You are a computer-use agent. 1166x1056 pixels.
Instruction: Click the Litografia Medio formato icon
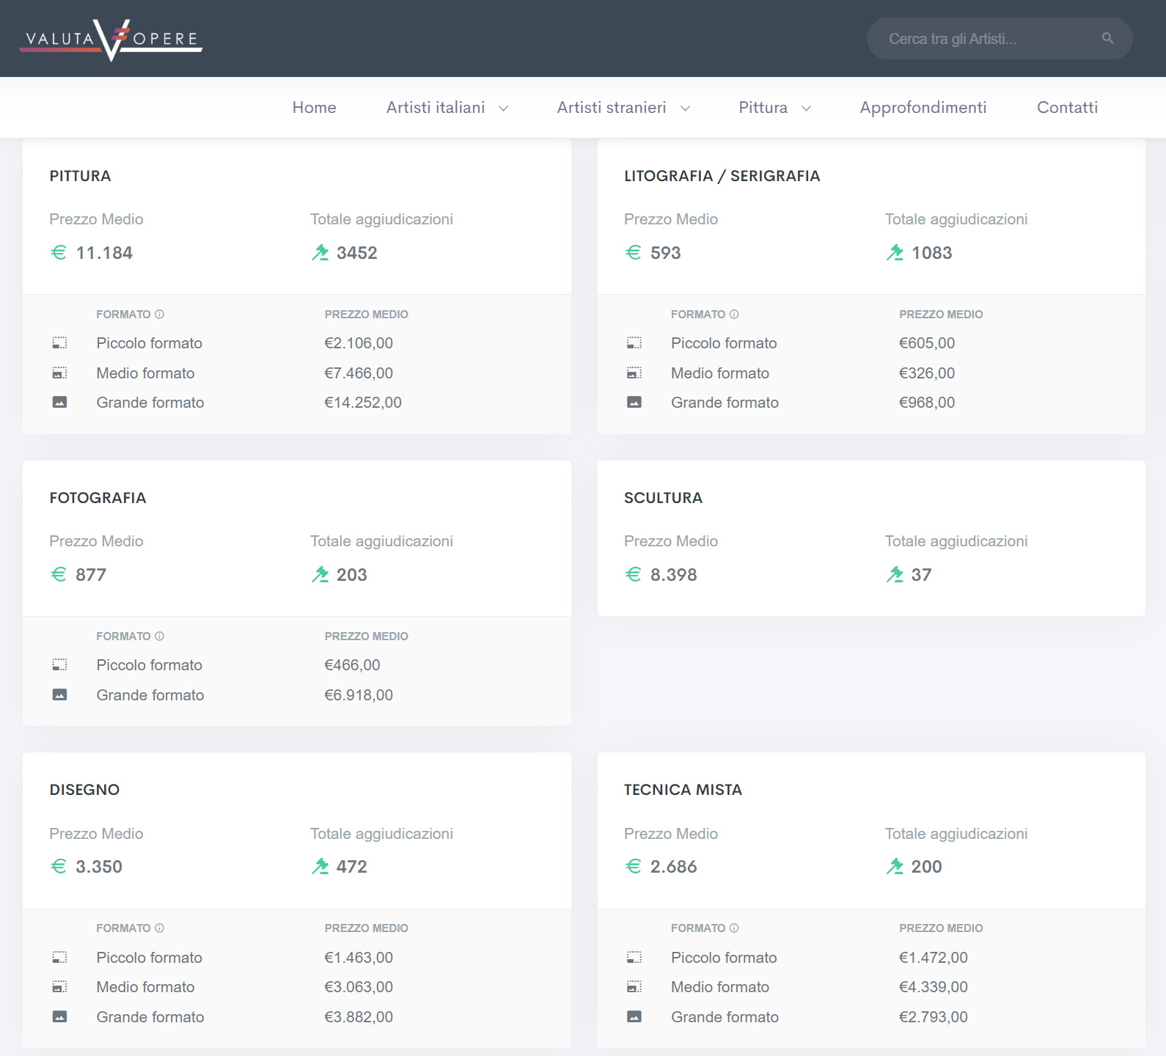tap(634, 373)
